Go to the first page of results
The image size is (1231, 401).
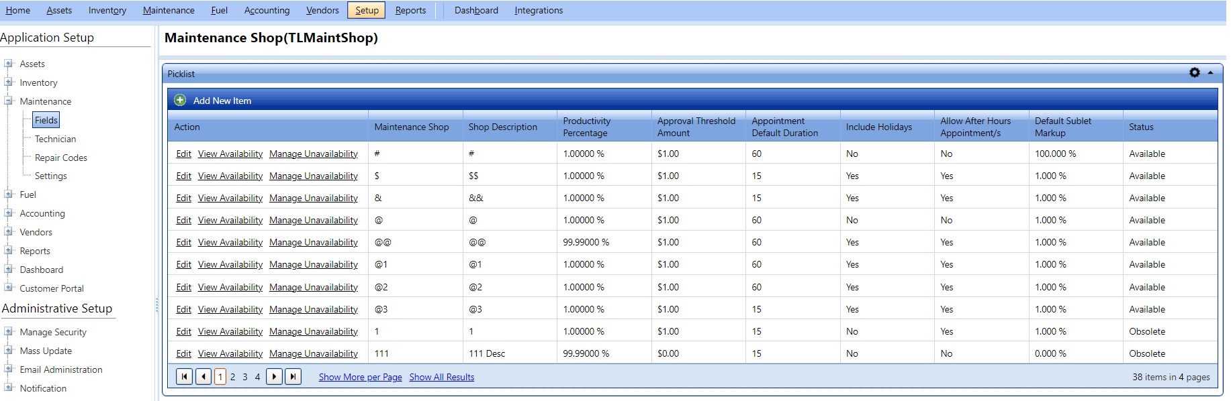click(184, 377)
